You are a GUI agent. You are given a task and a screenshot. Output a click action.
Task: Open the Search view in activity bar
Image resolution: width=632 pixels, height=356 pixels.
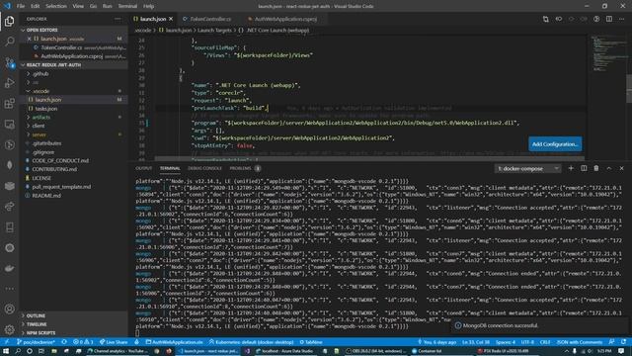click(9, 42)
